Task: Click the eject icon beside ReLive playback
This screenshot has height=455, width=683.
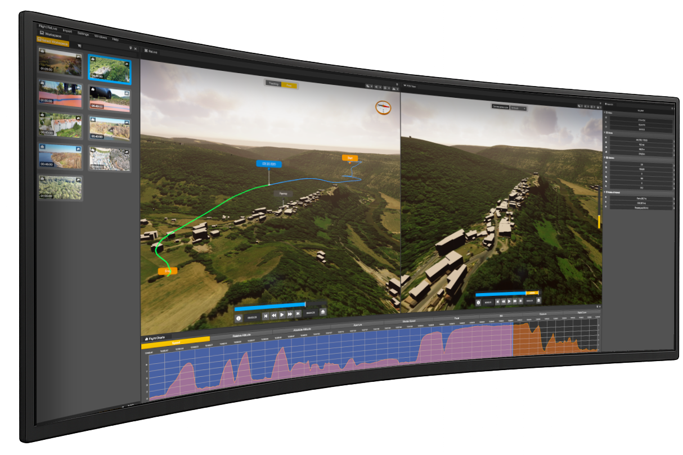Action: (x=322, y=312)
